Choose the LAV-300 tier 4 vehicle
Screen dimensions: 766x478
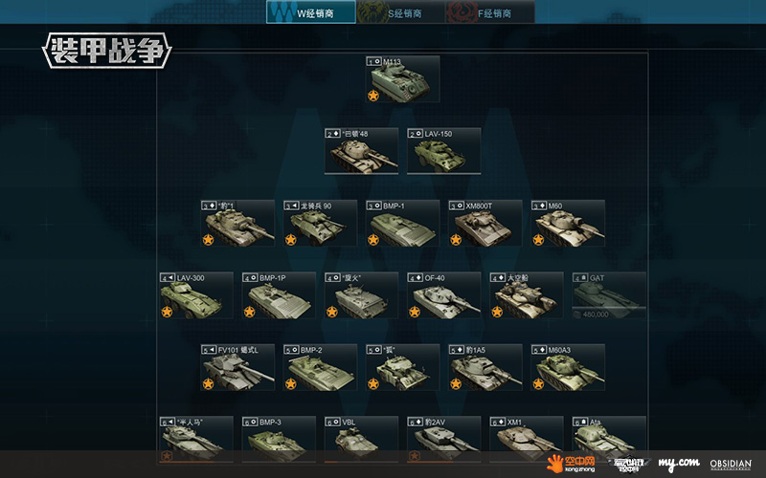(x=196, y=295)
